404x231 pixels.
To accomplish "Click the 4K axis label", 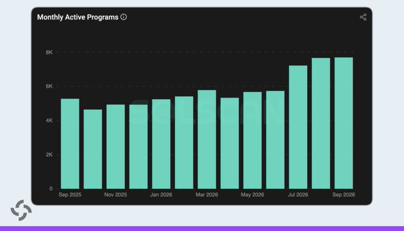I will pyautogui.click(x=49, y=121).
